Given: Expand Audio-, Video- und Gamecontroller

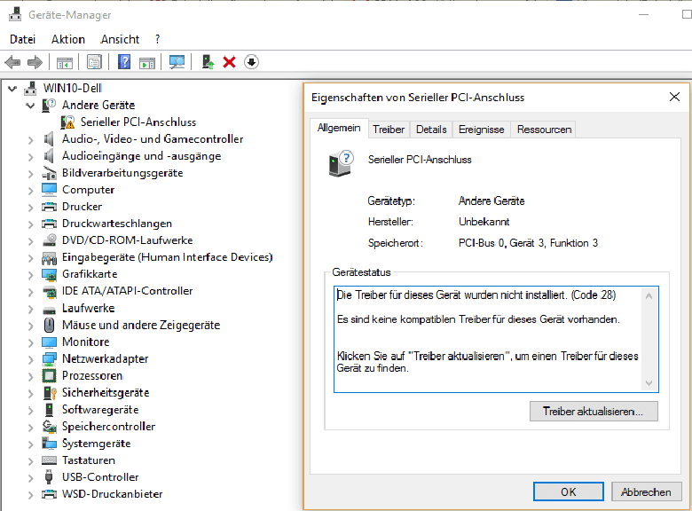Looking at the screenshot, I should pyautogui.click(x=30, y=140).
